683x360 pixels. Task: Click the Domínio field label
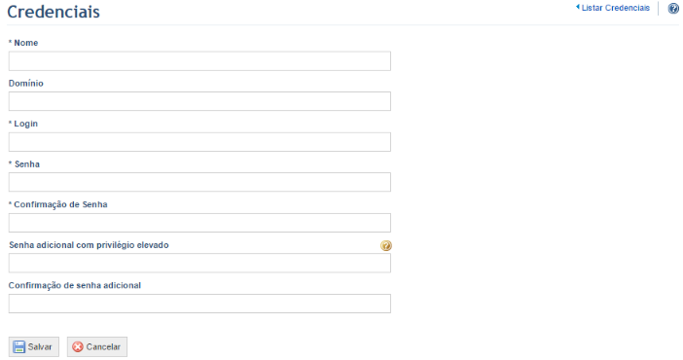click(x=26, y=84)
